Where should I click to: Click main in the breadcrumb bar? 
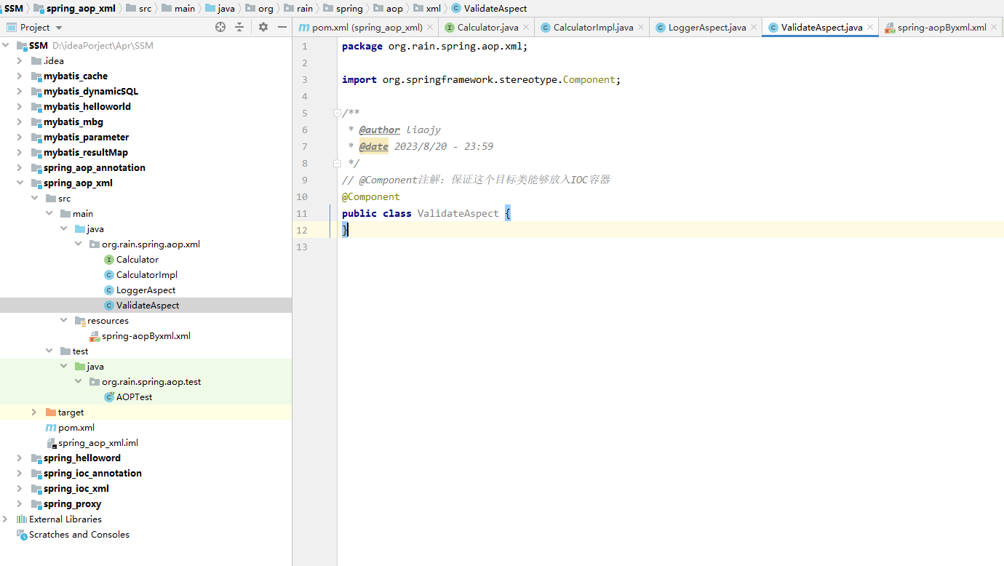click(x=178, y=9)
